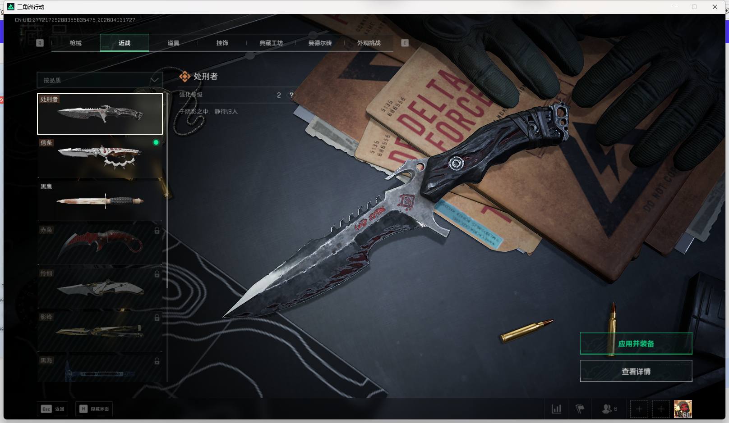Click the orange quality icon beside 处刑者 title
This screenshot has height=423, width=729.
(x=185, y=77)
